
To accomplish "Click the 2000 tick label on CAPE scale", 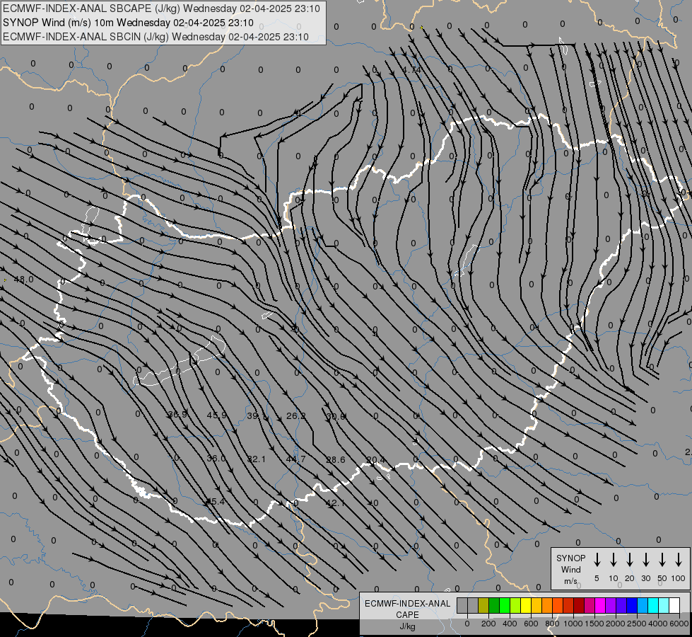I will coord(616,624).
